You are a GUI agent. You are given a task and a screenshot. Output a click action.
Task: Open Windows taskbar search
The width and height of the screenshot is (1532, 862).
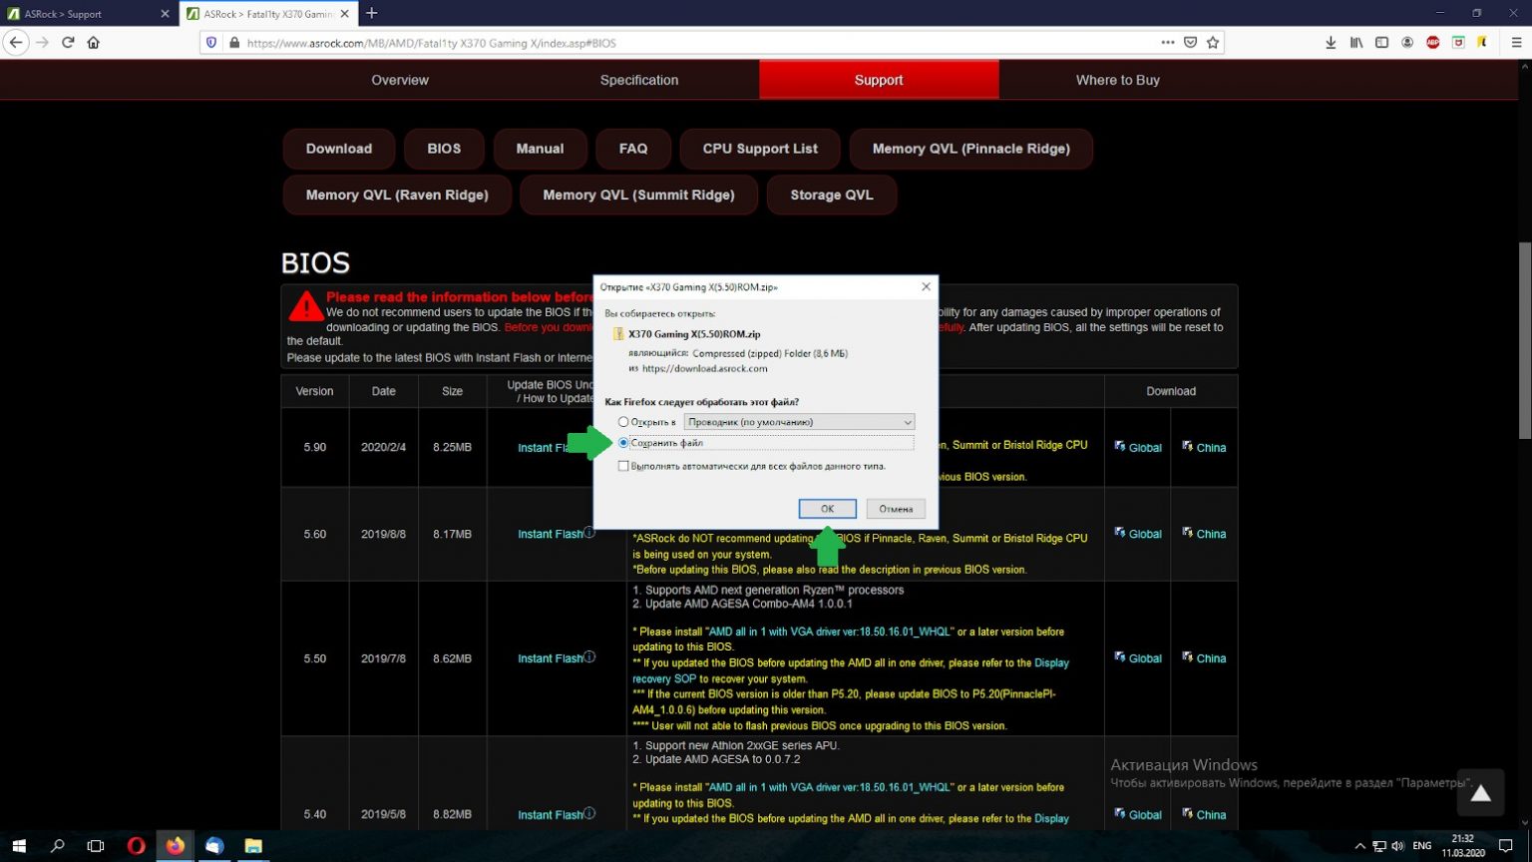pos(57,846)
